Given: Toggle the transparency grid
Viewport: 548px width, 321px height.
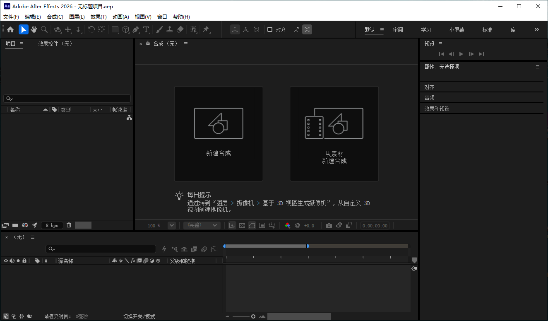Looking at the screenshot, I should tap(242, 225).
